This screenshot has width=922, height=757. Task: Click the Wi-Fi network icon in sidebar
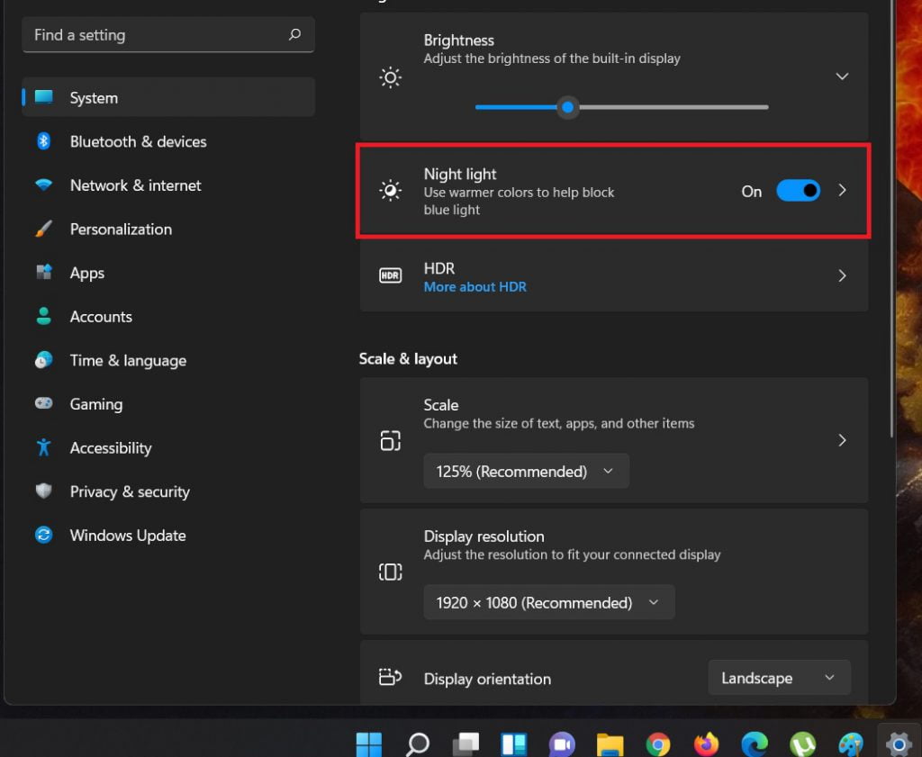tap(43, 185)
